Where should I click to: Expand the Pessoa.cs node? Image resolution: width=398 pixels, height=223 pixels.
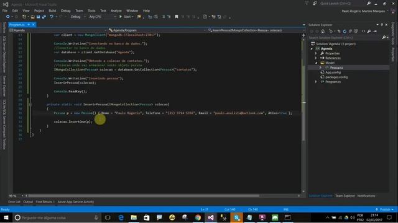tap(321, 68)
